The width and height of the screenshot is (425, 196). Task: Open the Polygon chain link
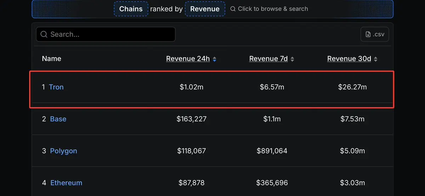tap(63, 151)
